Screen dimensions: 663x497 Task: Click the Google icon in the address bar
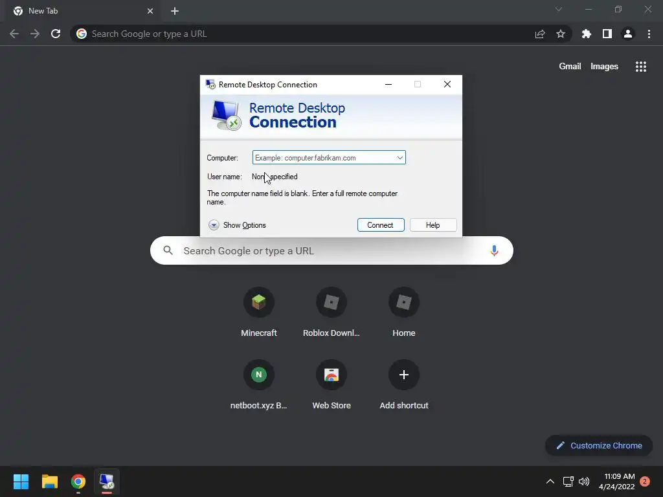82,34
